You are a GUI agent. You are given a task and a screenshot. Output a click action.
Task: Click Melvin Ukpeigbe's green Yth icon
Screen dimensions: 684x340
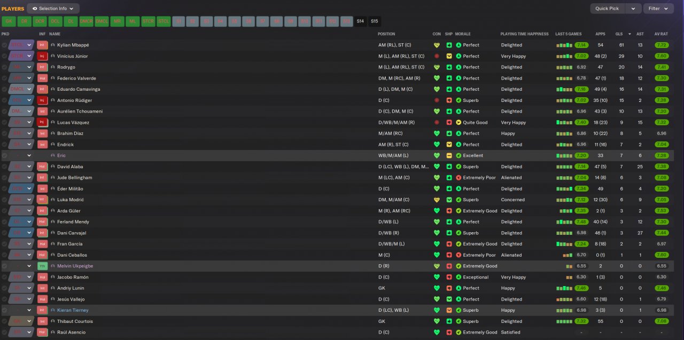tap(42, 266)
